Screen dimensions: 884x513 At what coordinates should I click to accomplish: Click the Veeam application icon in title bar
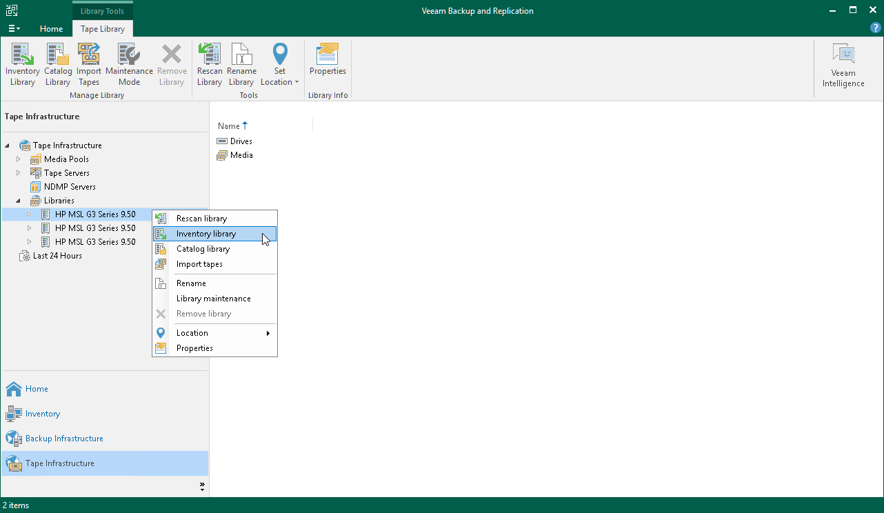point(12,10)
